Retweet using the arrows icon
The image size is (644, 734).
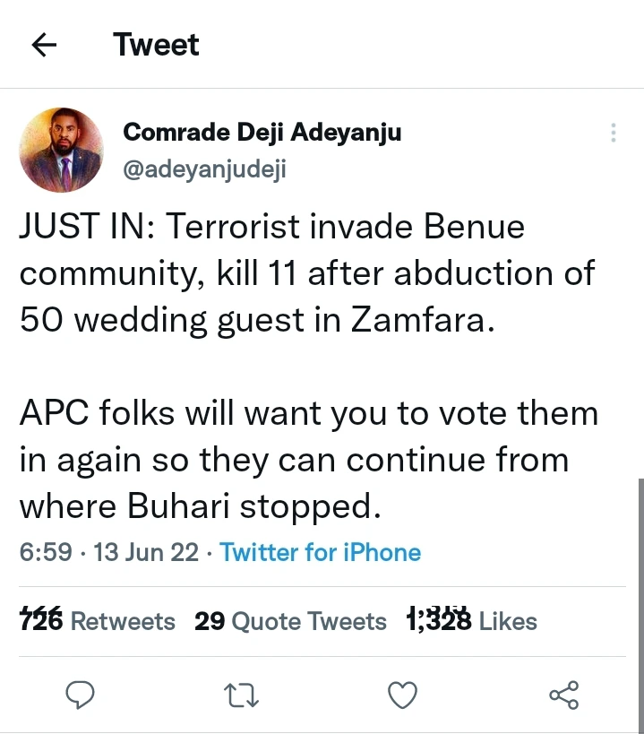click(236, 695)
